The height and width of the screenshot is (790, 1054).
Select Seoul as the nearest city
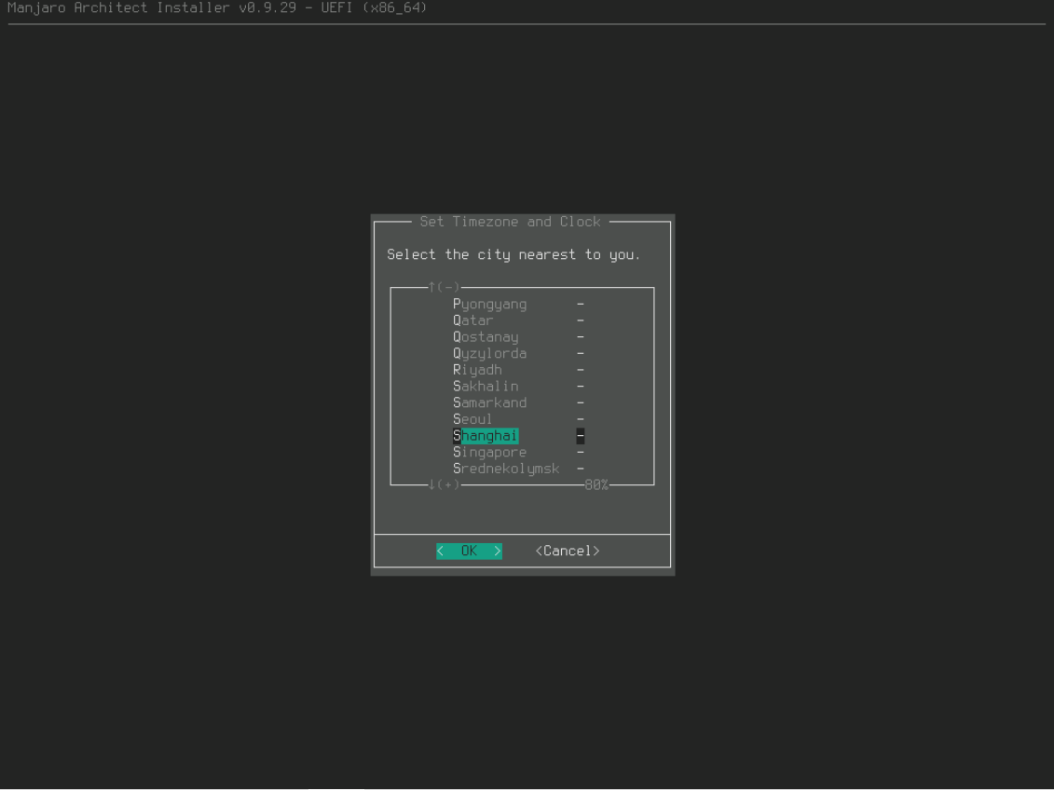(472, 419)
